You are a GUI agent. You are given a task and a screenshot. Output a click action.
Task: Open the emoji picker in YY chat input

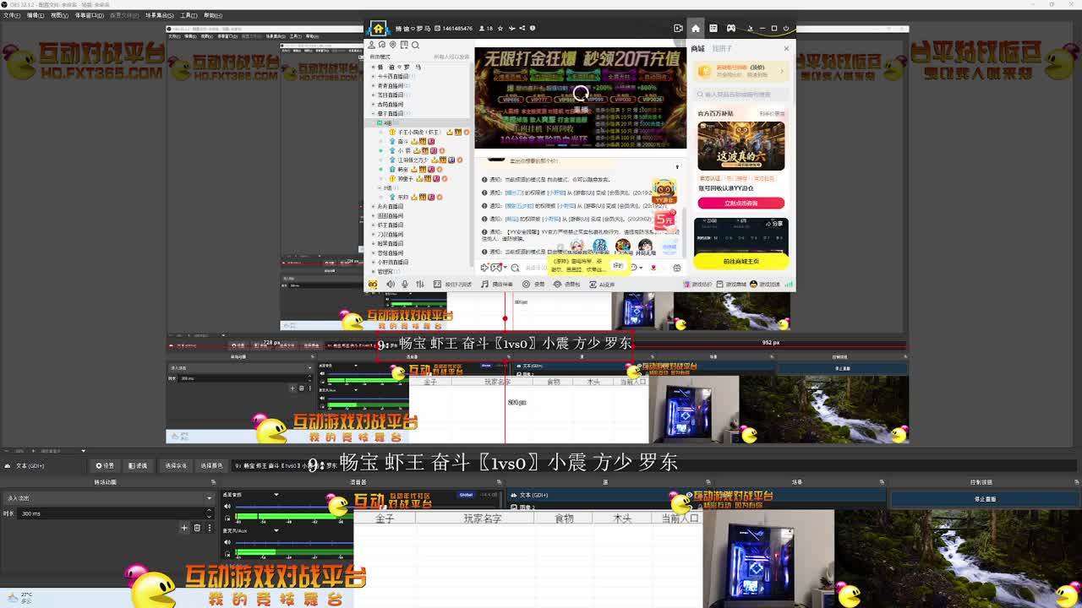point(634,268)
